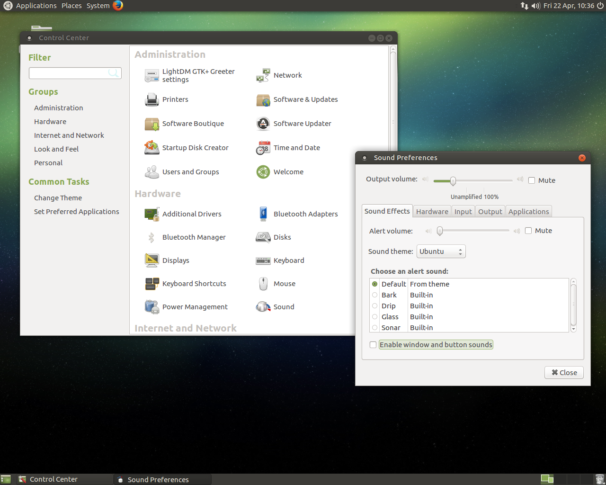Open the Welcome icon
The image size is (606, 485).
point(263,172)
